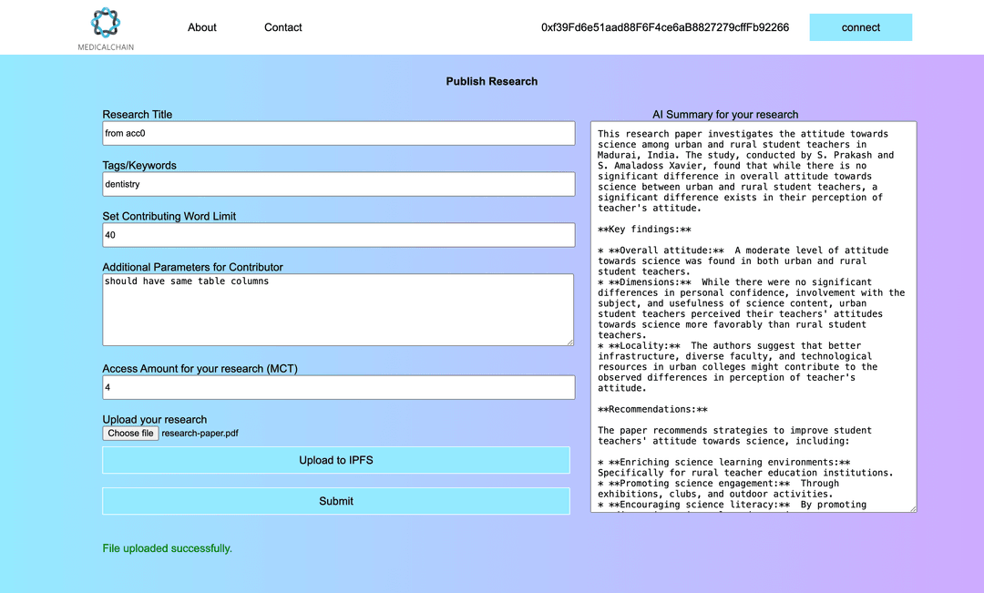Focus the Tags/Keywords input field
This screenshot has height=593, width=984.
coord(339,185)
